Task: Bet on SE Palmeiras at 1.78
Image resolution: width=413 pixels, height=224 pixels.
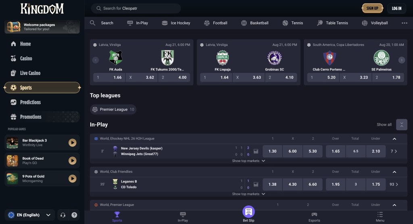Action: (x=388, y=78)
